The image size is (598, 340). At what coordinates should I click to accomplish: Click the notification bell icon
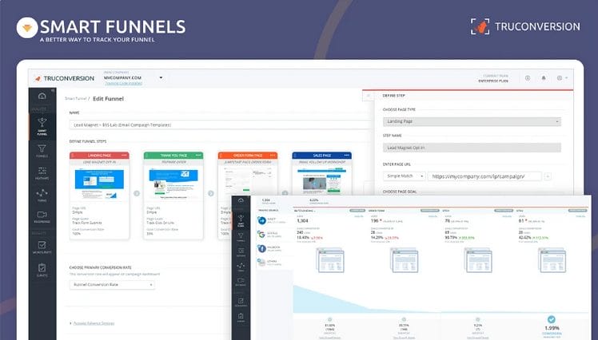click(543, 78)
